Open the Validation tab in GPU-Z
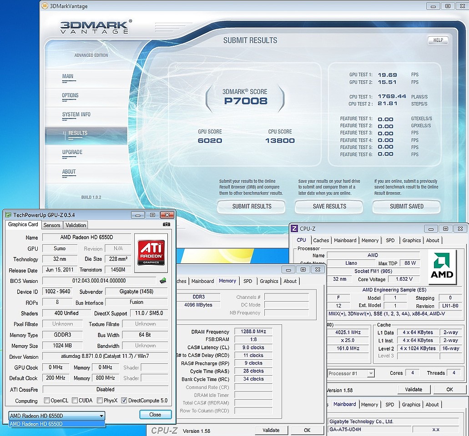The width and height of the screenshot is (469, 436). click(76, 225)
